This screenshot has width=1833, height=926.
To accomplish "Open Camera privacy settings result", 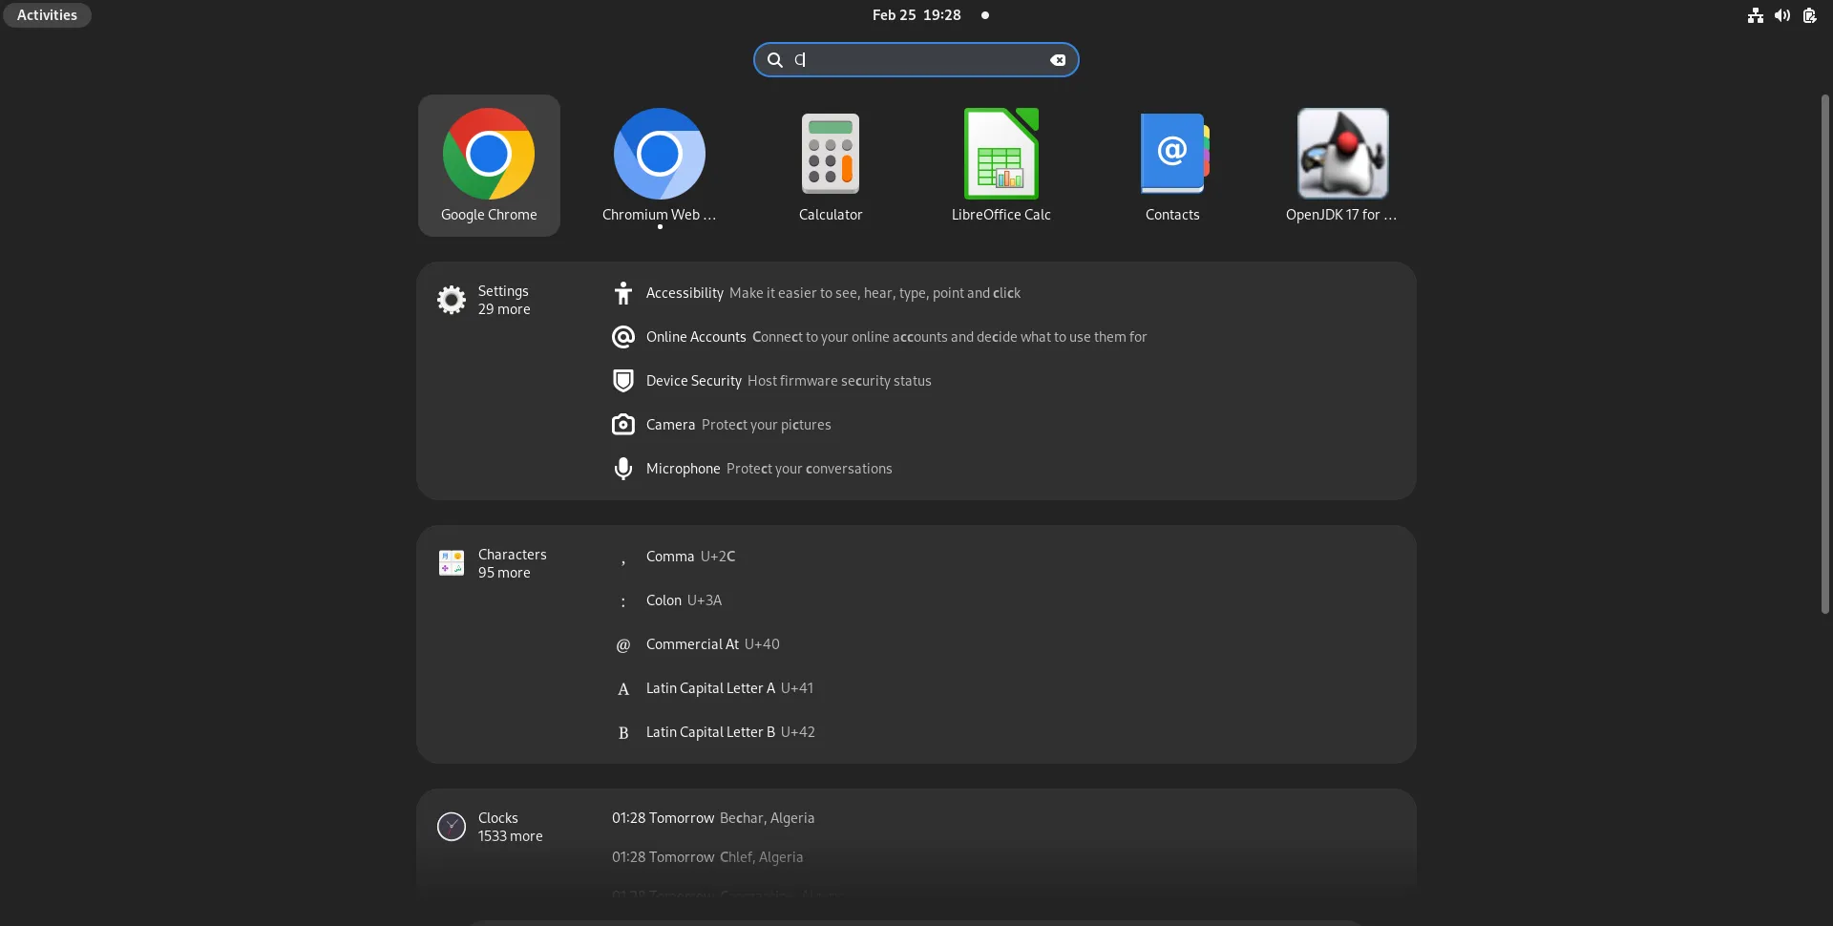I will 1006,425.
